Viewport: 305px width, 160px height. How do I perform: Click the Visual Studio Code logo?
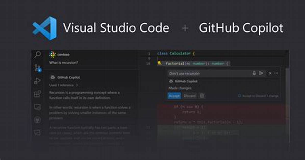pyautogui.click(x=45, y=28)
